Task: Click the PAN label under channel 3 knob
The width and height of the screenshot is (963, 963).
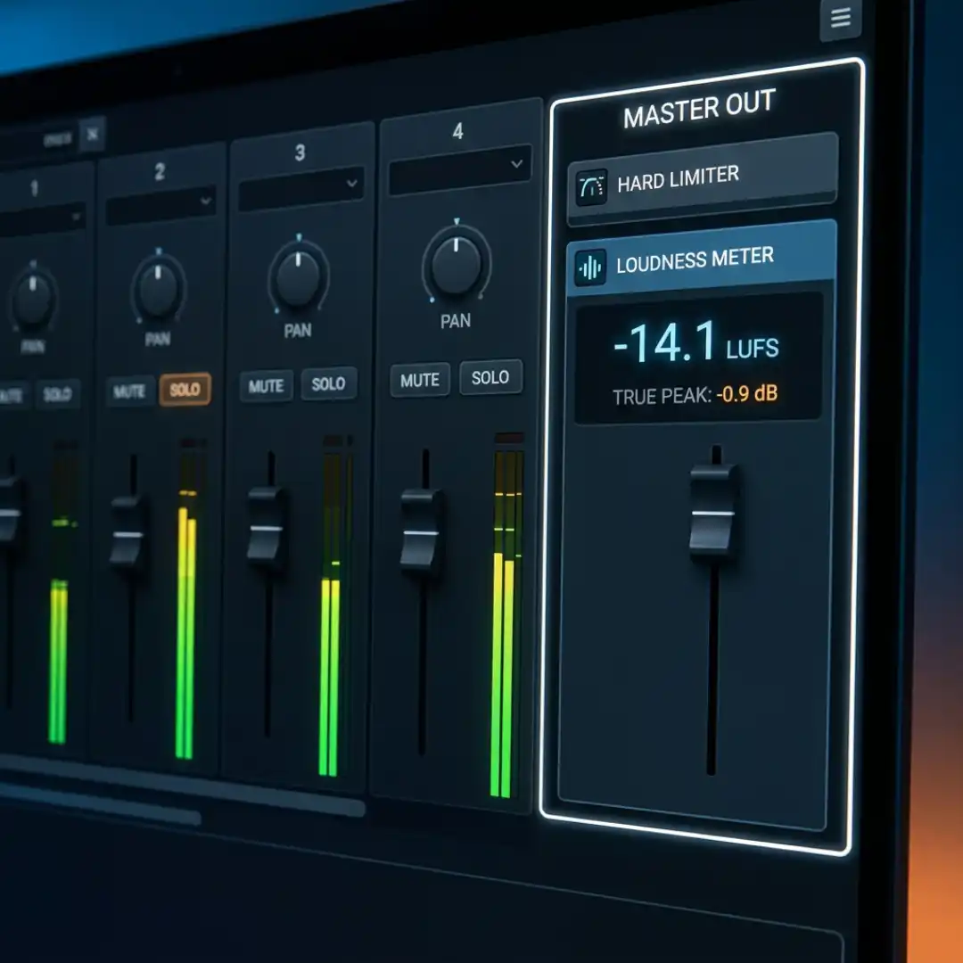Action: [x=298, y=331]
